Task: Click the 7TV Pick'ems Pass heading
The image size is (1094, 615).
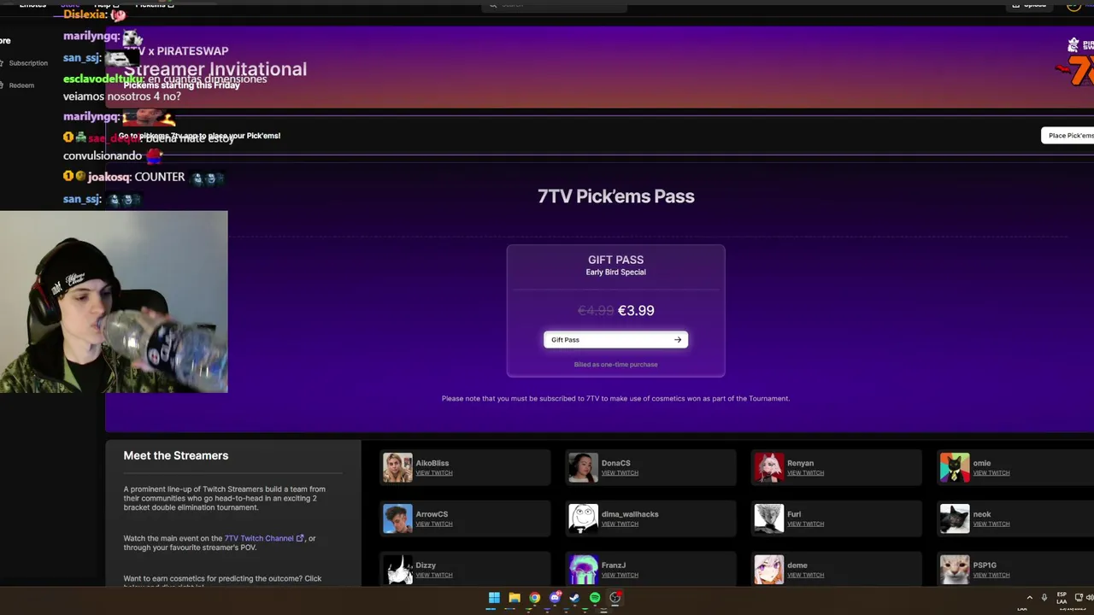Action: (615, 196)
